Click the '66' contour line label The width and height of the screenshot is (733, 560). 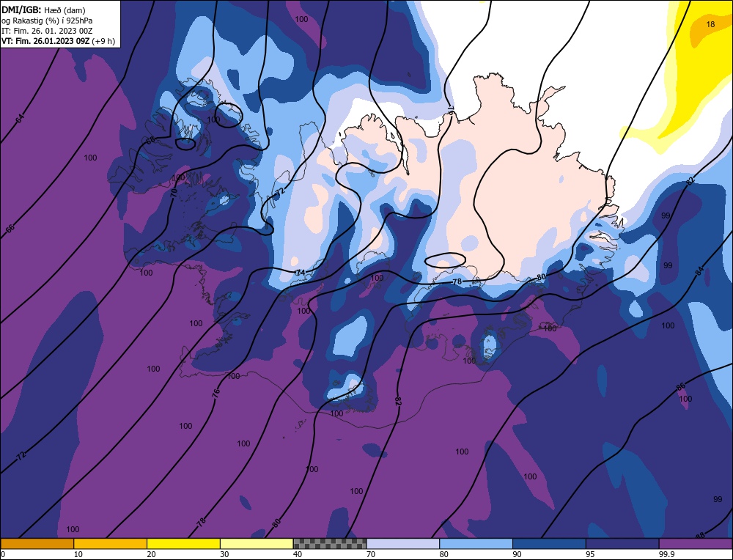click(10, 229)
